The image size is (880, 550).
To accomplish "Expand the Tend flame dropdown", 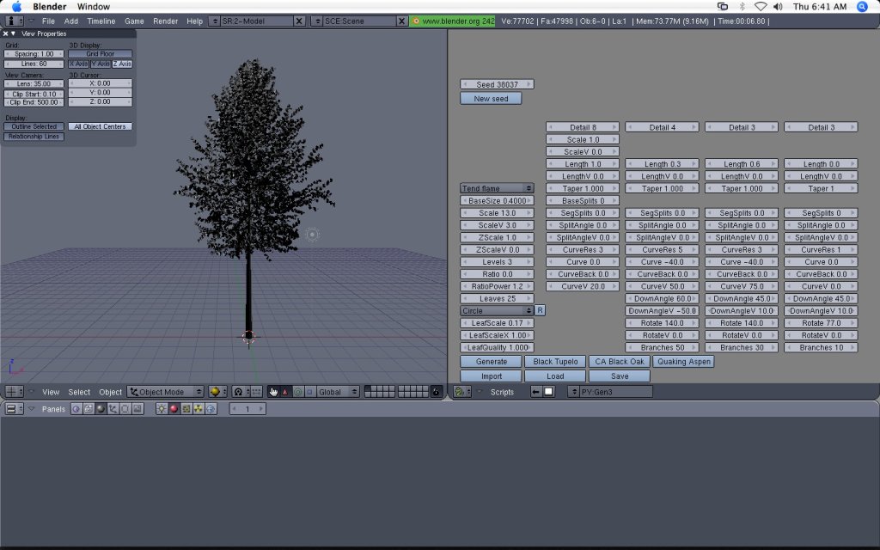I will [x=497, y=188].
